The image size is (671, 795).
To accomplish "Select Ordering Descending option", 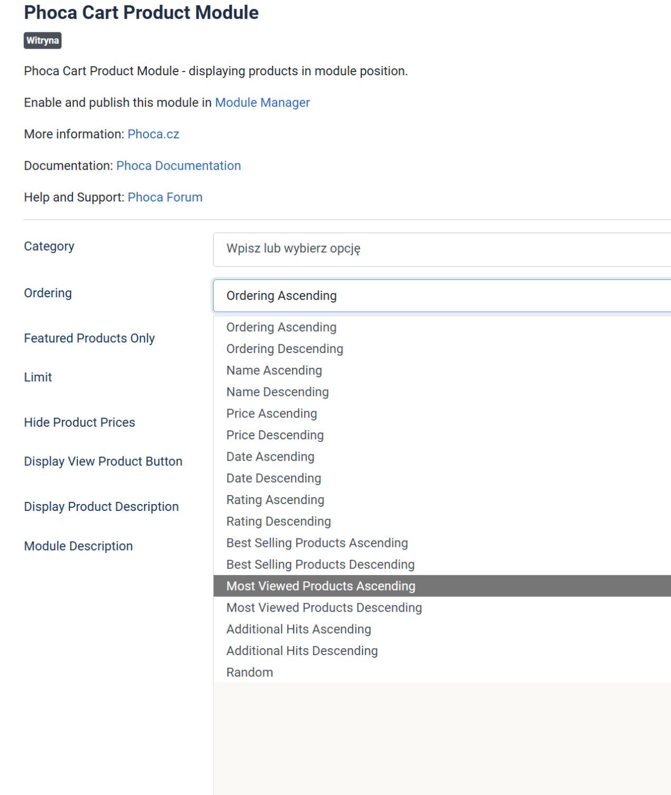I will click(285, 349).
